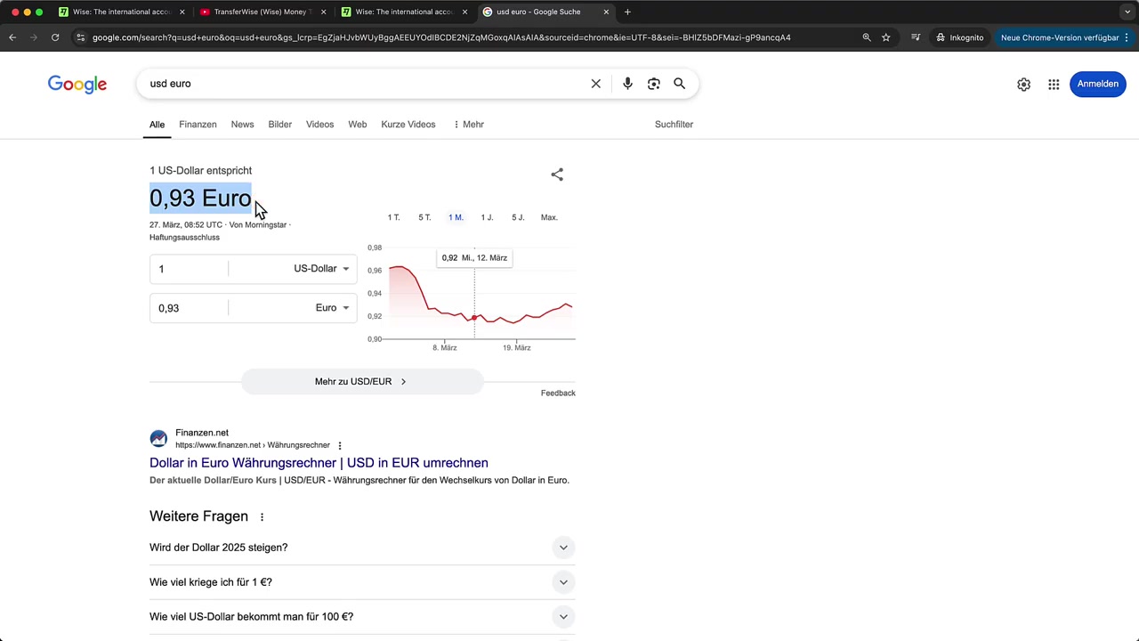
Task: Open Mehr zu USD/EUR button
Action: point(362,381)
